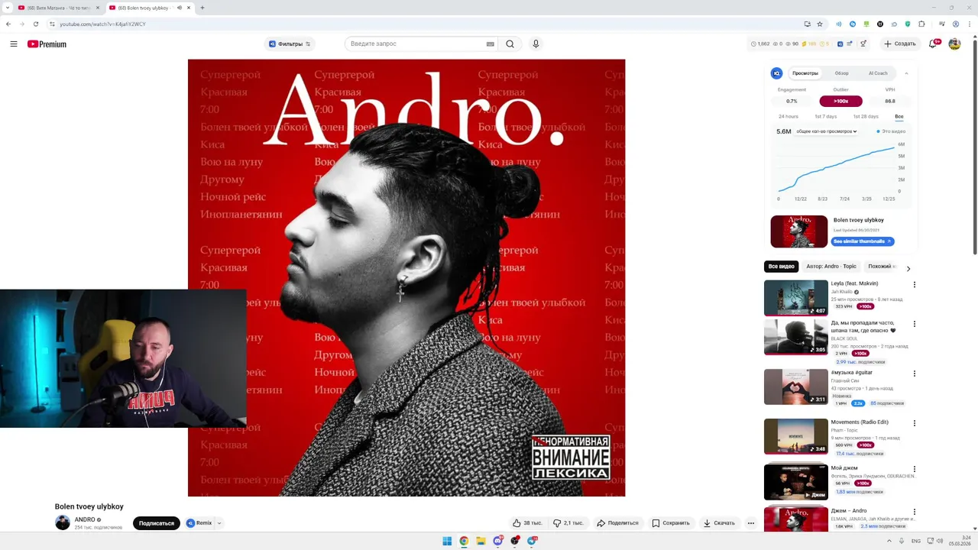Switch to the Обзор tab
978x550 pixels.
841,73
